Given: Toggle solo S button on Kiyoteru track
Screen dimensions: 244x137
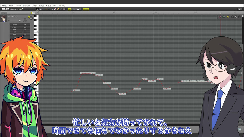Looking at the screenshot, I should [29, 17].
